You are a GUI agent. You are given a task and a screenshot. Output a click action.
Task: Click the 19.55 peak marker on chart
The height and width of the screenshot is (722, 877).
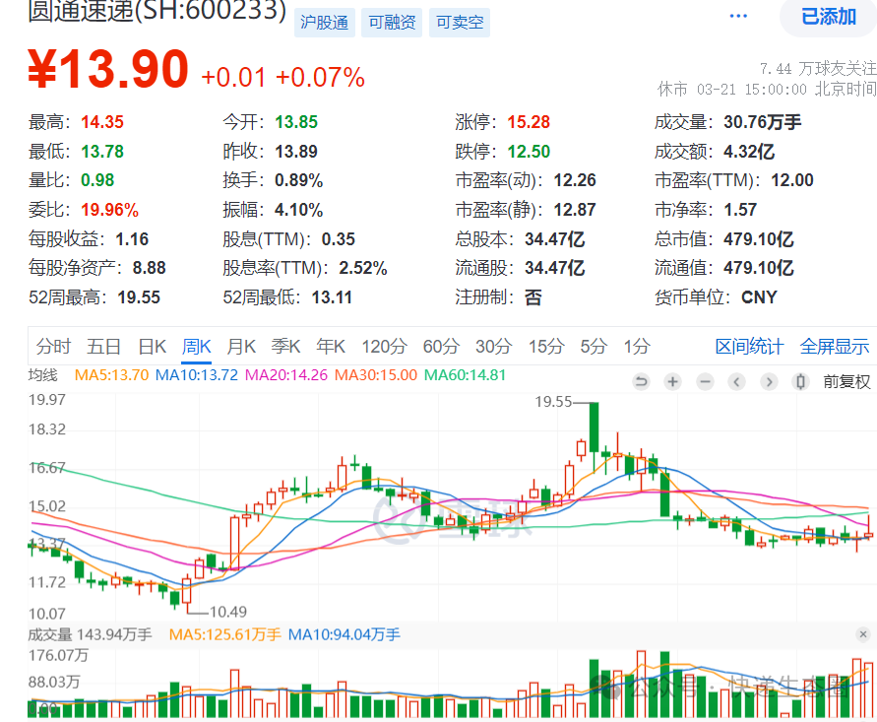pos(553,402)
